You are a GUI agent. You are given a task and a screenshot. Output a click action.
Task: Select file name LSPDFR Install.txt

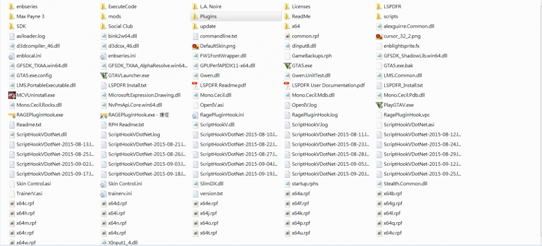pyautogui.click(x=127, y=85)
